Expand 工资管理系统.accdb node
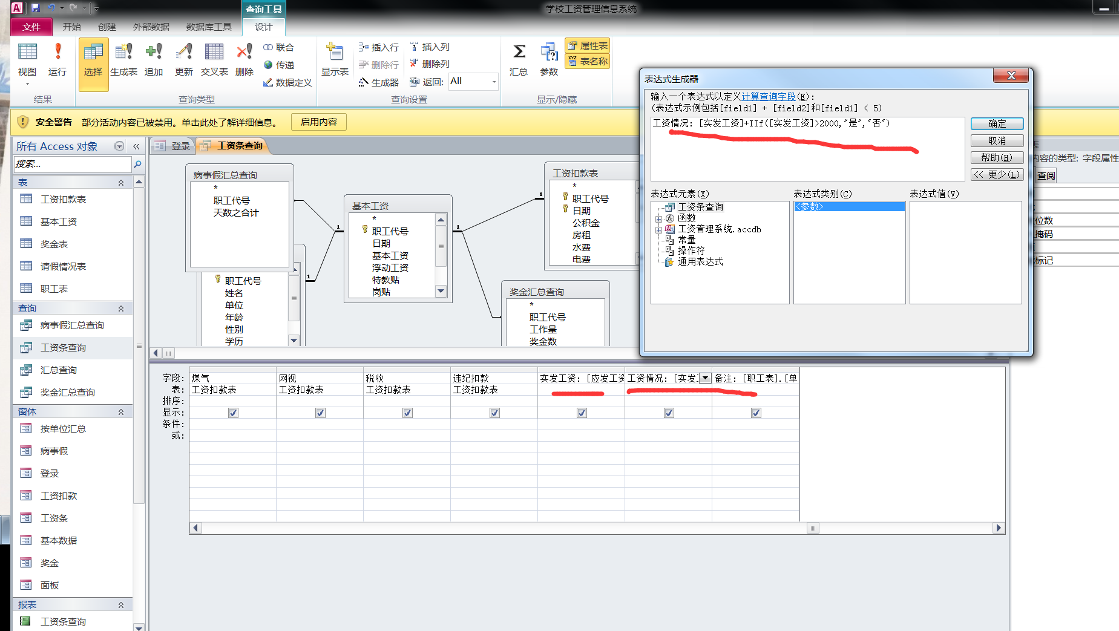Viewport: 1119px width, 631px height. (658, 230)
